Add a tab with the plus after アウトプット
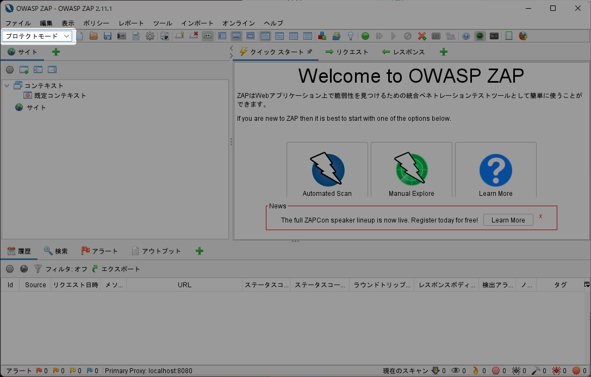 point(200,251)
